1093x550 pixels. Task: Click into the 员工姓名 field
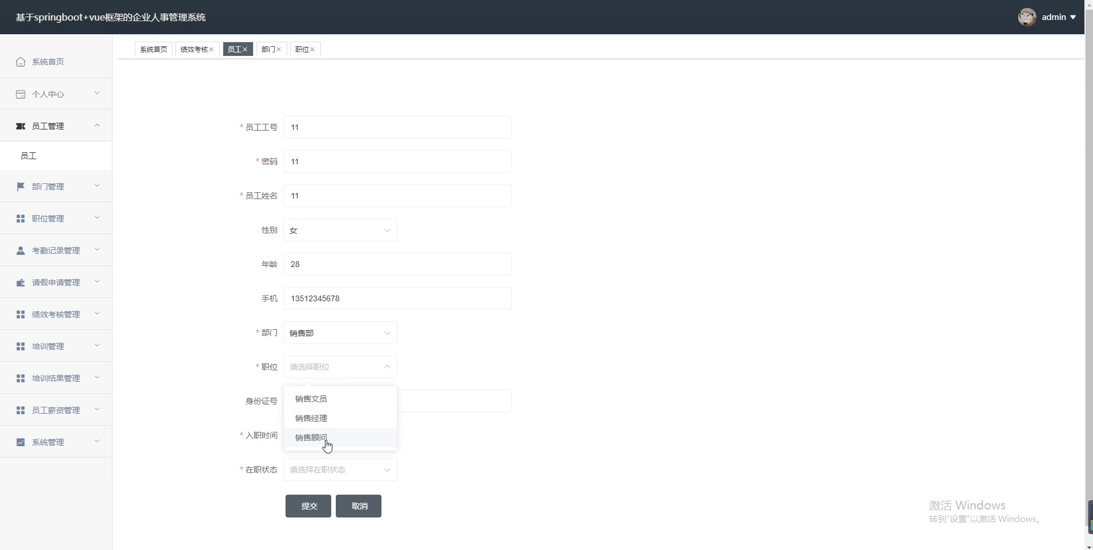point(397,196)
